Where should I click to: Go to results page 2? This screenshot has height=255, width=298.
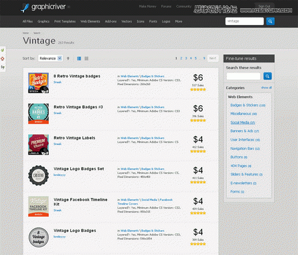click(x=181, y=58)
